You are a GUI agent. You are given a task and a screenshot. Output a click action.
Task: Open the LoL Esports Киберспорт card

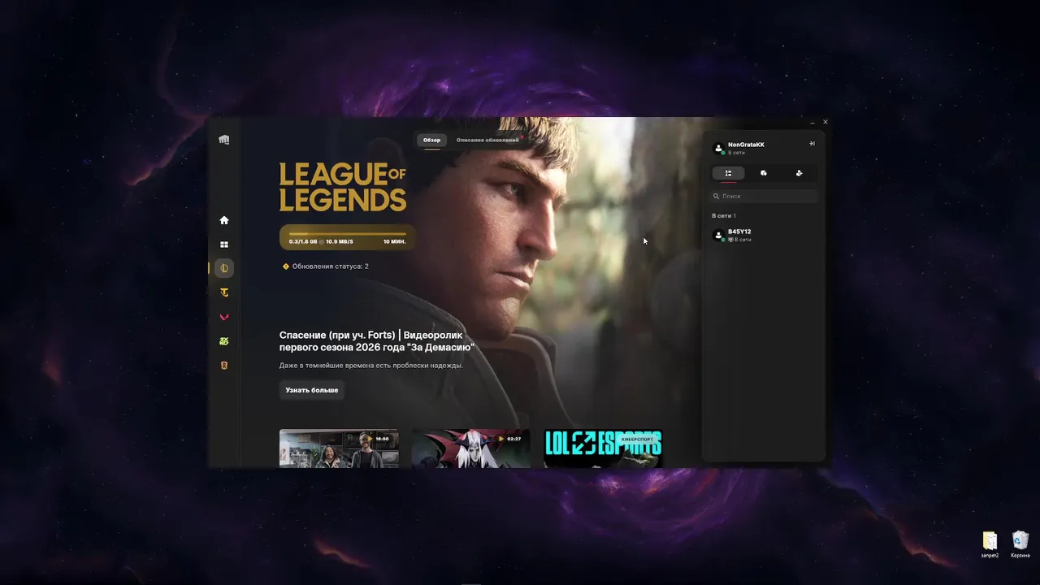point(603,448)
